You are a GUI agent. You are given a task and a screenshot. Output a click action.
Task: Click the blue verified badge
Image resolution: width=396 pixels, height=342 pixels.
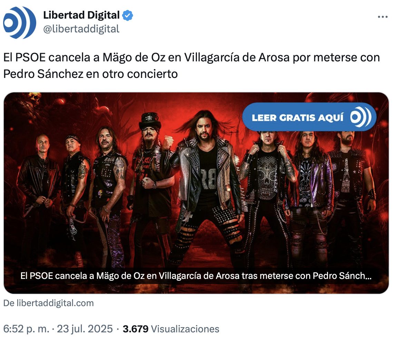click(x=128, y=16)
